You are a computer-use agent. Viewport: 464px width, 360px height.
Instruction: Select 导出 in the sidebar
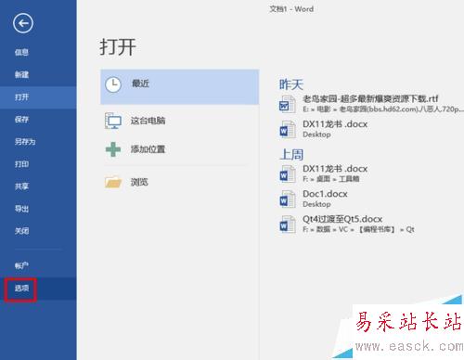(x=21, y=209)
